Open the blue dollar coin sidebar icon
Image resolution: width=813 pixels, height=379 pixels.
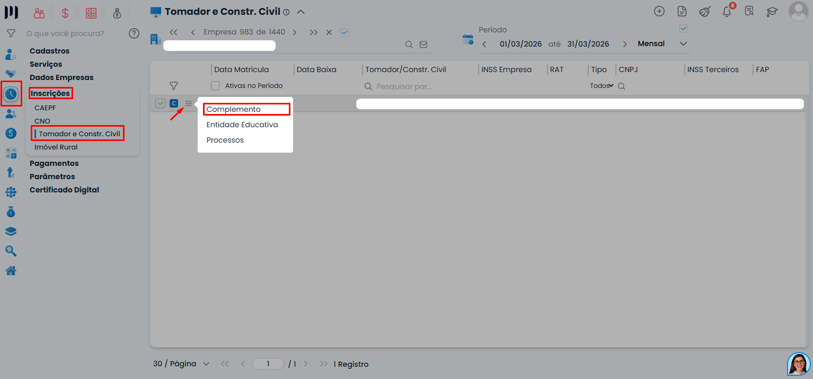pos(11,134)
